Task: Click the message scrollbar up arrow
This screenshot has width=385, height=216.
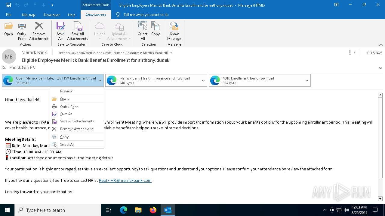Action: coord(380,95)
